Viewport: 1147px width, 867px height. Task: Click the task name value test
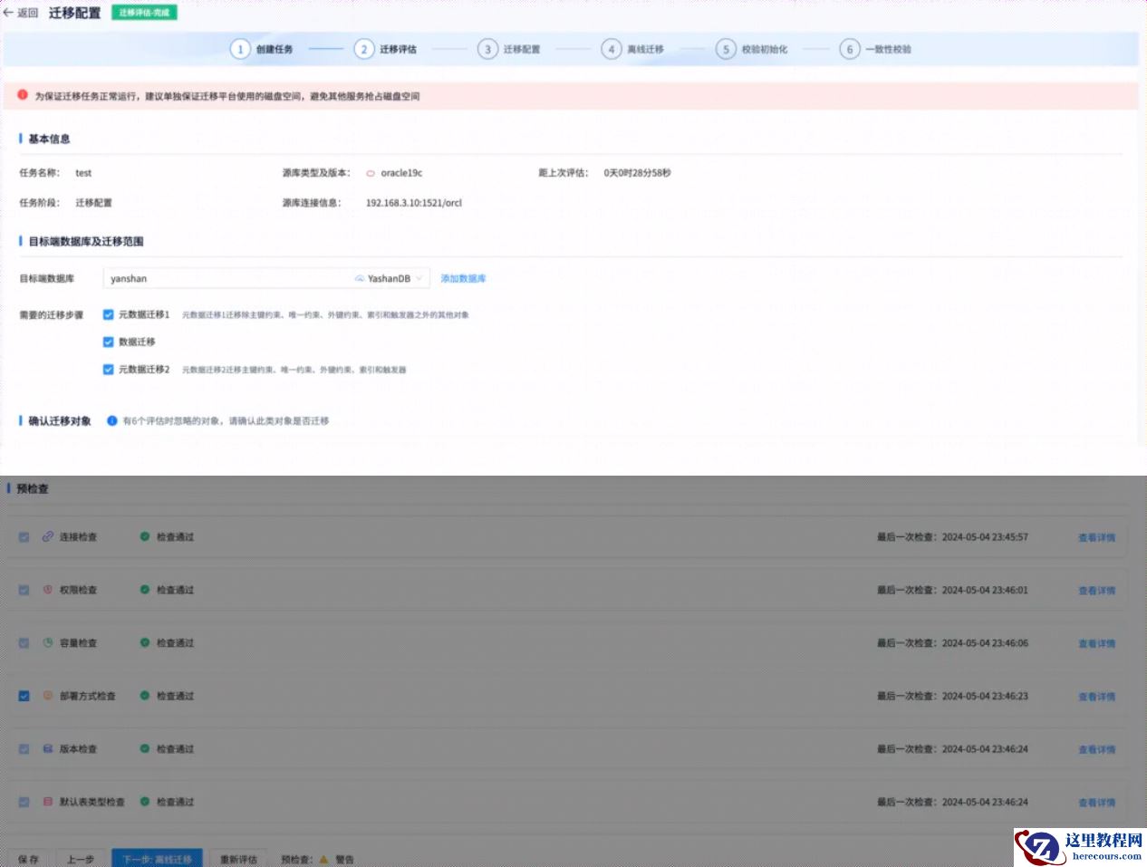(x=83, y=173)
